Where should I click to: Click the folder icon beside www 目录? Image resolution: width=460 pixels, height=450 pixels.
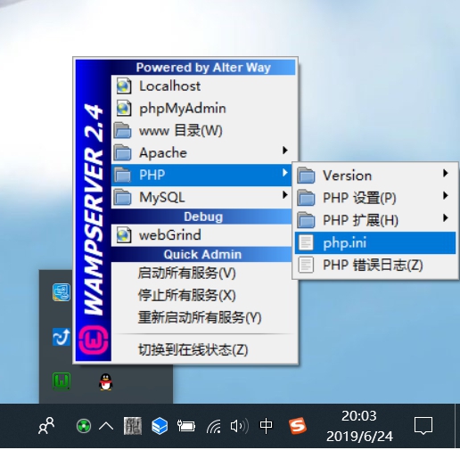122,131
